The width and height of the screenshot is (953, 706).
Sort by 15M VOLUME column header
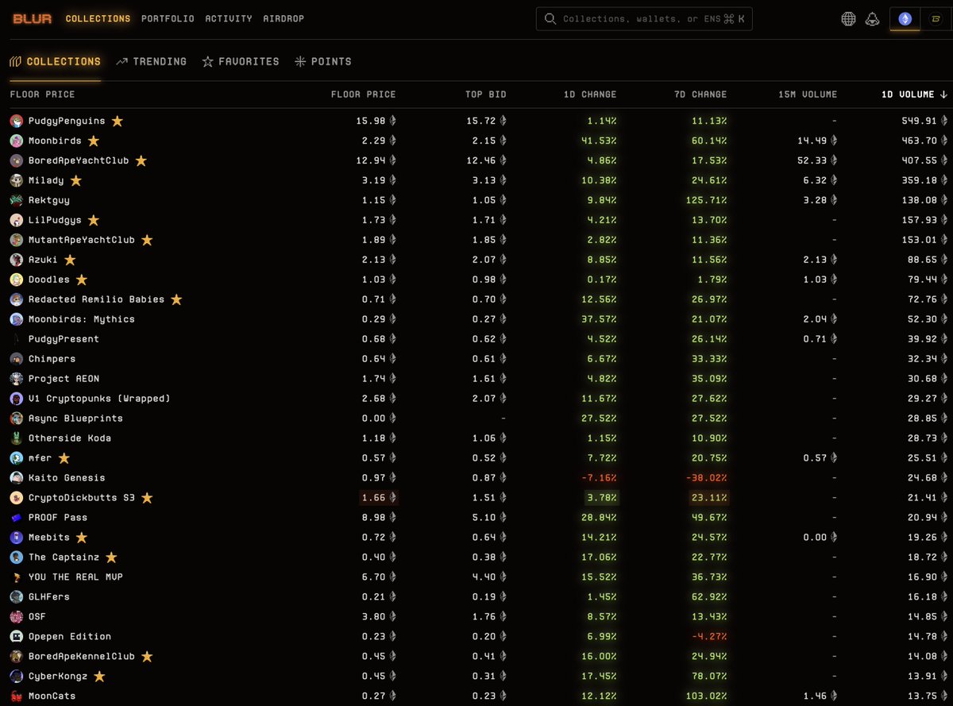pyautogui.click(x=808, y=95)
